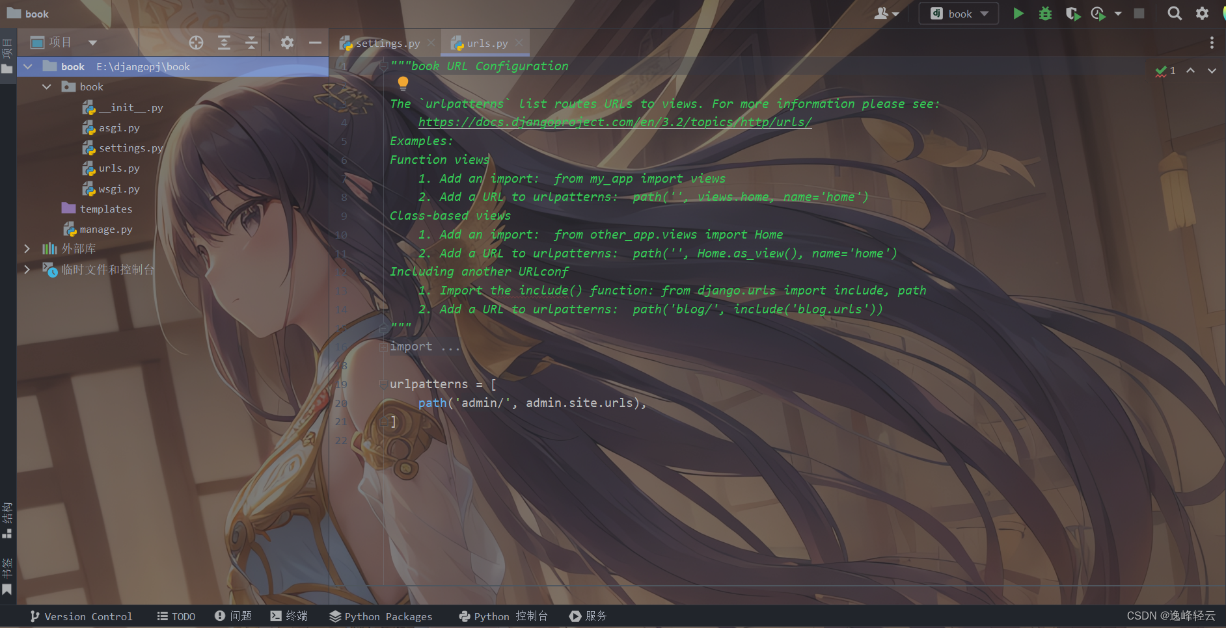Open the profiler run icon
This screenshot has width=1226, height=628.
coord(1098,14)
